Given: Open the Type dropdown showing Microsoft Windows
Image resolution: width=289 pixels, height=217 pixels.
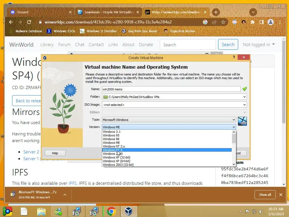Looking at the screenshot, I should pos(169,120).
